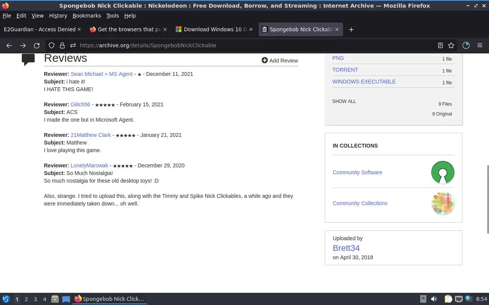The image size is (489, 305).
Task: Open site permissions icon in address bar
Action: [x=73, y=45]
